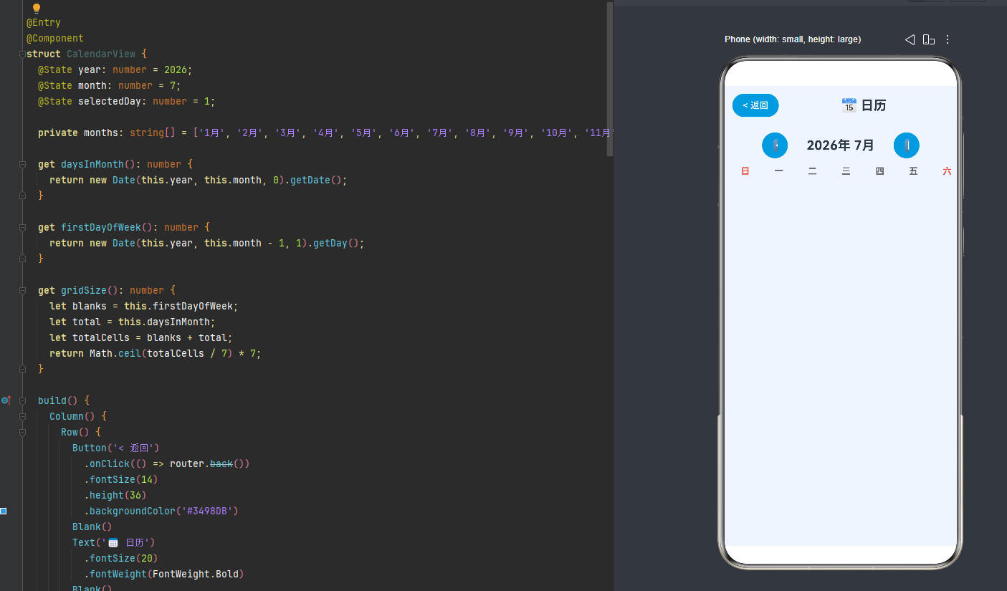Image resolution: width=1007 pixels, height=591 pixels.
Task: Fold the get daysInMonth() getter
Action: [x=22, y=164]
